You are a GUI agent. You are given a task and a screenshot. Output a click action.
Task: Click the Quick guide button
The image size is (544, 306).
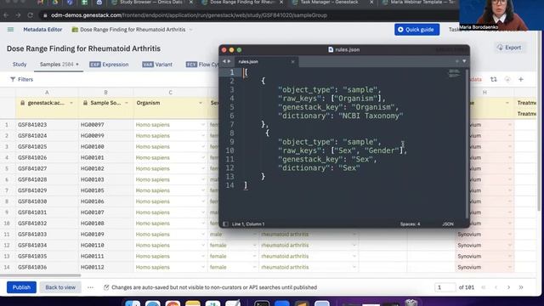tap(416, 30)
